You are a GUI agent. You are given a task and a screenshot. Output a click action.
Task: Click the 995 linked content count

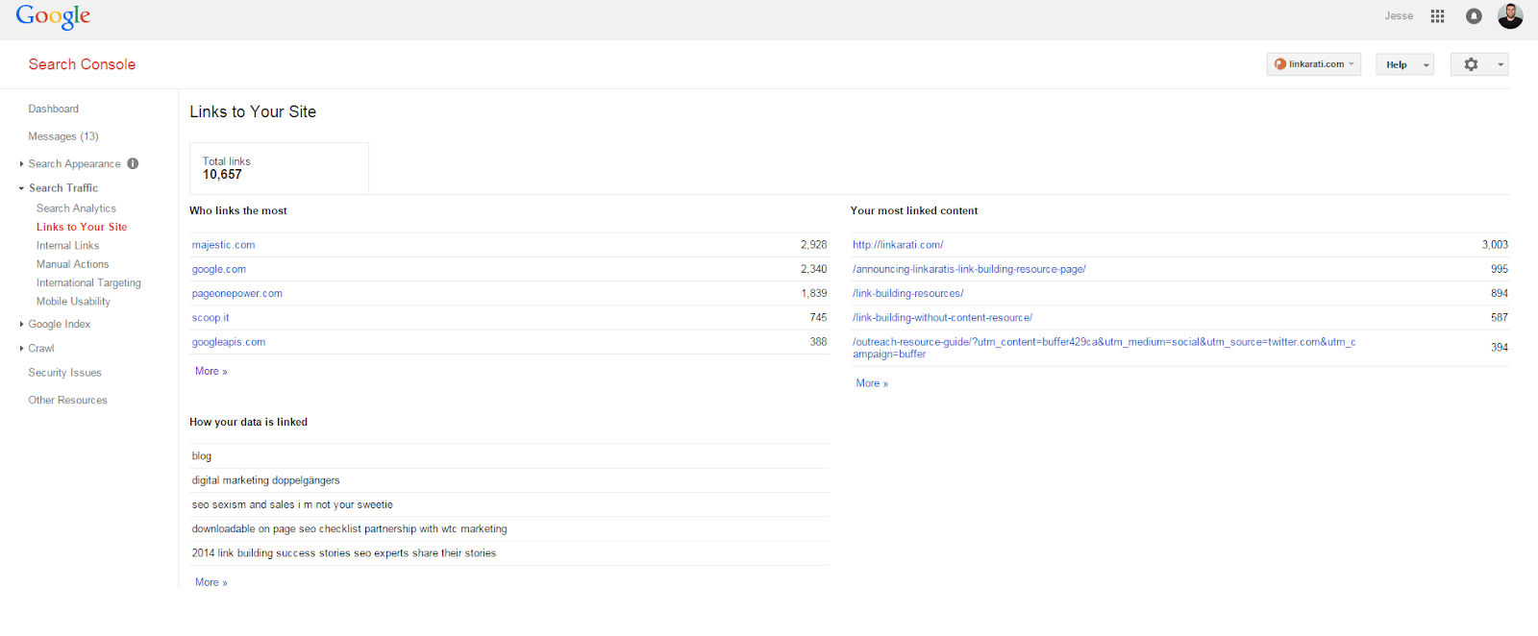coord(1500,270)
